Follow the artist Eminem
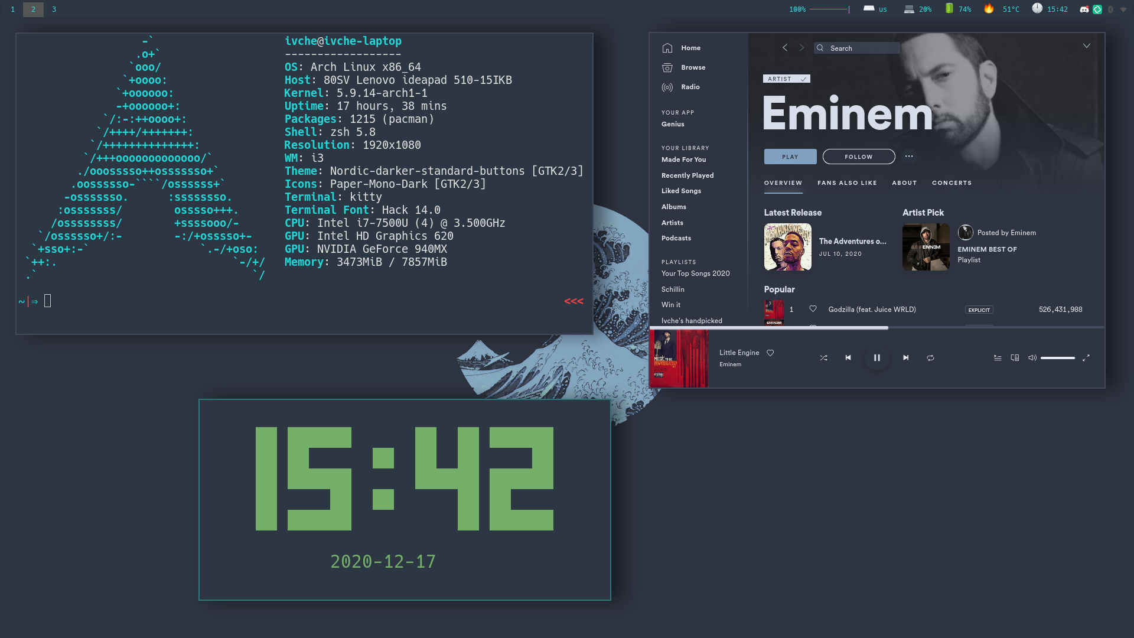 [858, 157]
